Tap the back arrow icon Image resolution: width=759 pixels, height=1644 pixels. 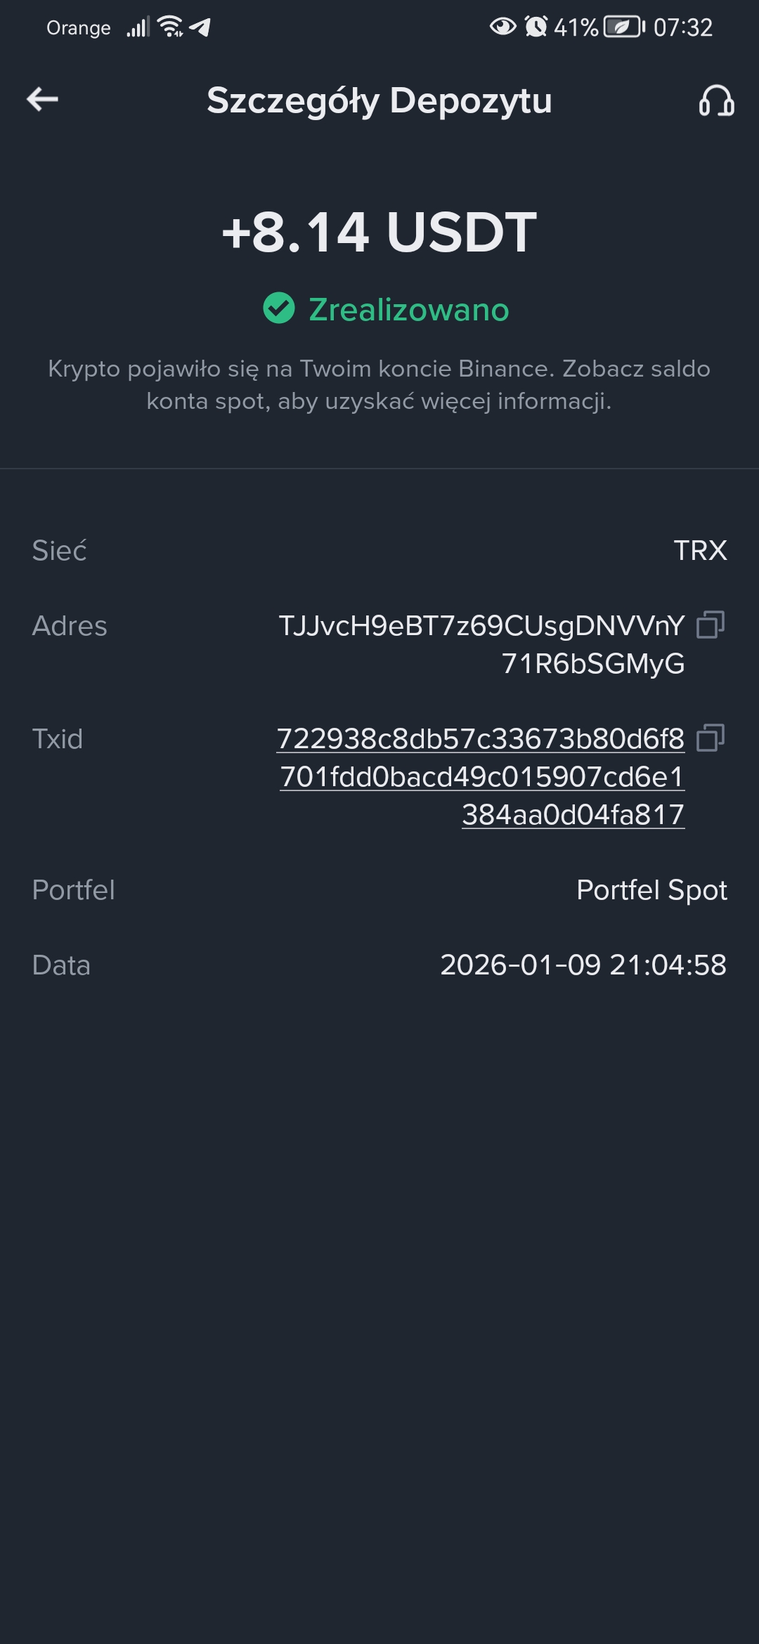pyautogui.click(x=42, y=100)
